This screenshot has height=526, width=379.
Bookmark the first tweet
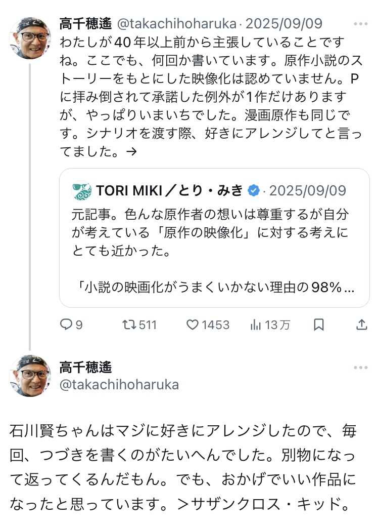point(319,325)
